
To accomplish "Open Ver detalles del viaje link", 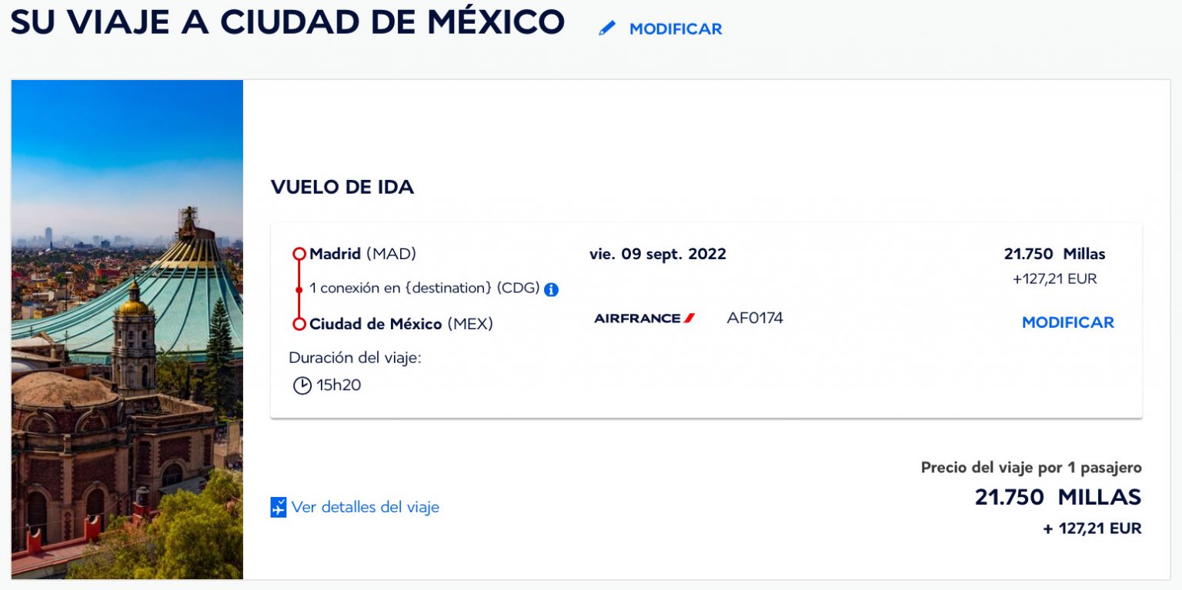I will tap(366, 508).
